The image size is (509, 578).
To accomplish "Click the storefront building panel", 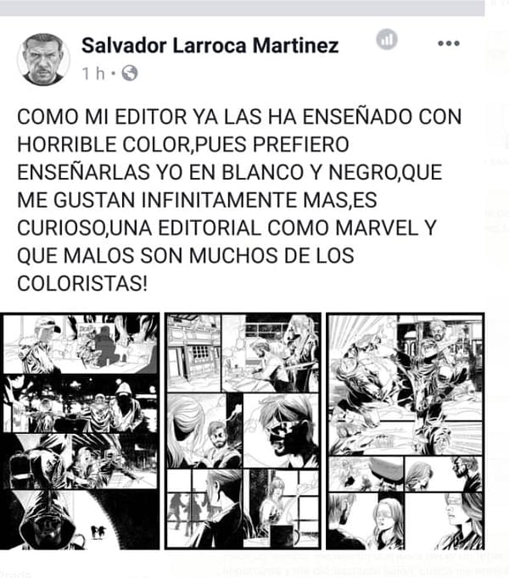I will (x=193, y=353).
